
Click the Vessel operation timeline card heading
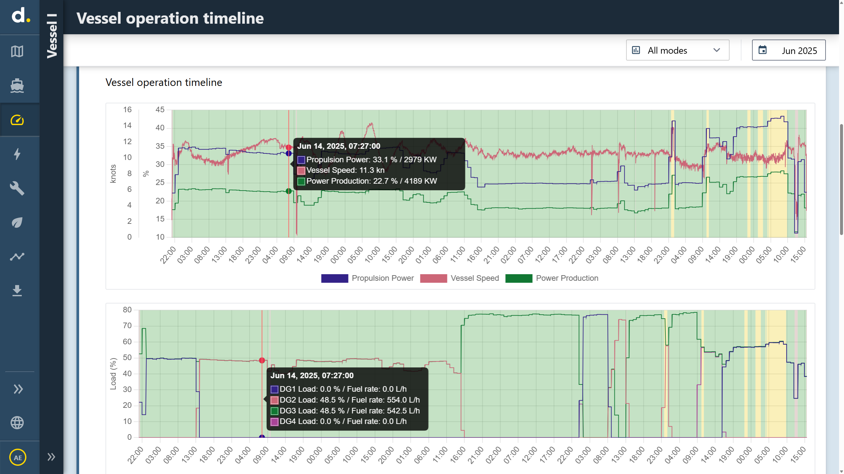pos(164,82)
